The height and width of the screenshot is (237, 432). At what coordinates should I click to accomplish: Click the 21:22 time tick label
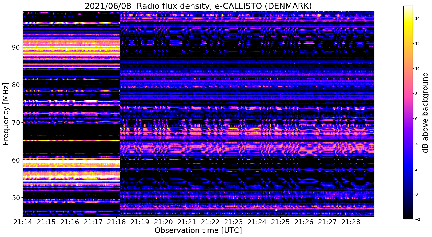click(x=210, y=222)
